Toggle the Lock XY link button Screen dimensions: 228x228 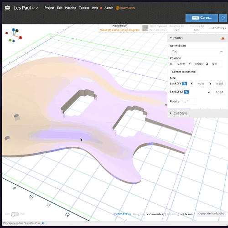coord(184,83)
